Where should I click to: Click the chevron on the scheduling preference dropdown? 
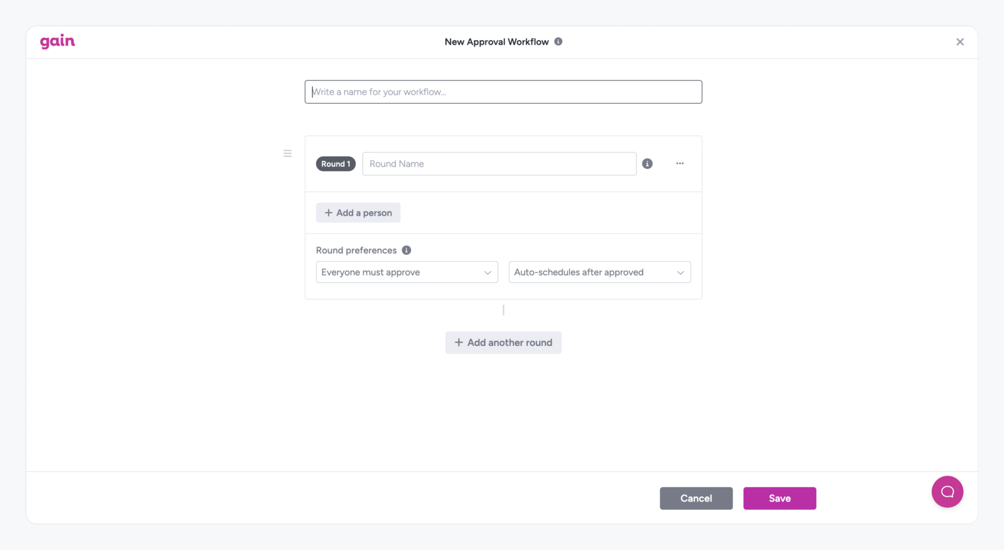click(x=680, y=272)
